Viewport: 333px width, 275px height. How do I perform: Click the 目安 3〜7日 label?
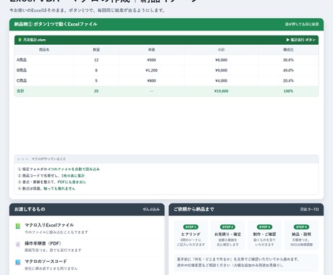tap(309, 209)
